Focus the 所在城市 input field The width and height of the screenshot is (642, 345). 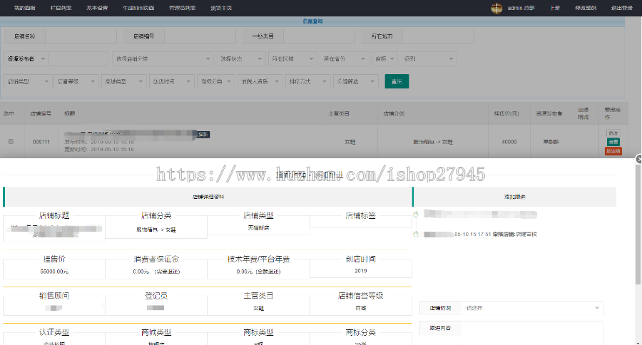pyautogui.click(x=438, y=36)
